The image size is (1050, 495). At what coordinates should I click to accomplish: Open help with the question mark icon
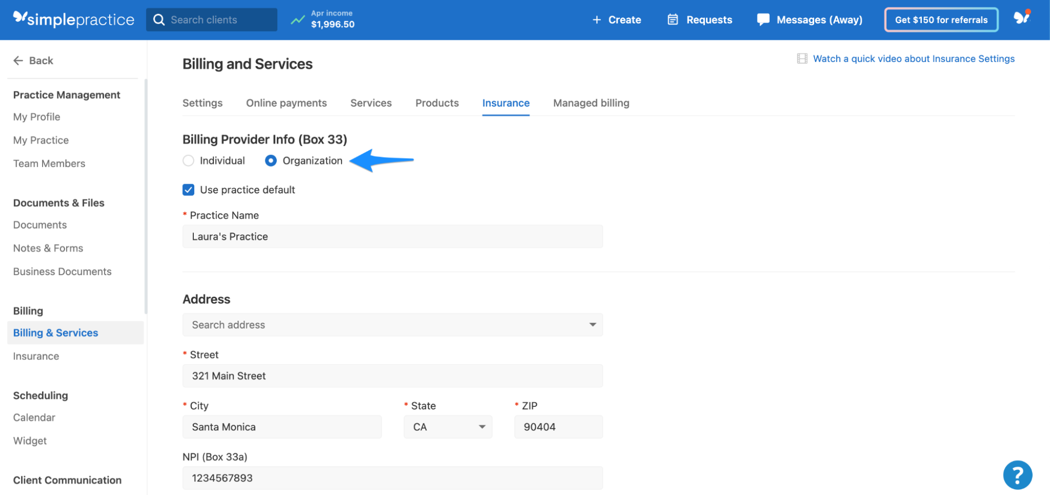[x=1017, y=475]
